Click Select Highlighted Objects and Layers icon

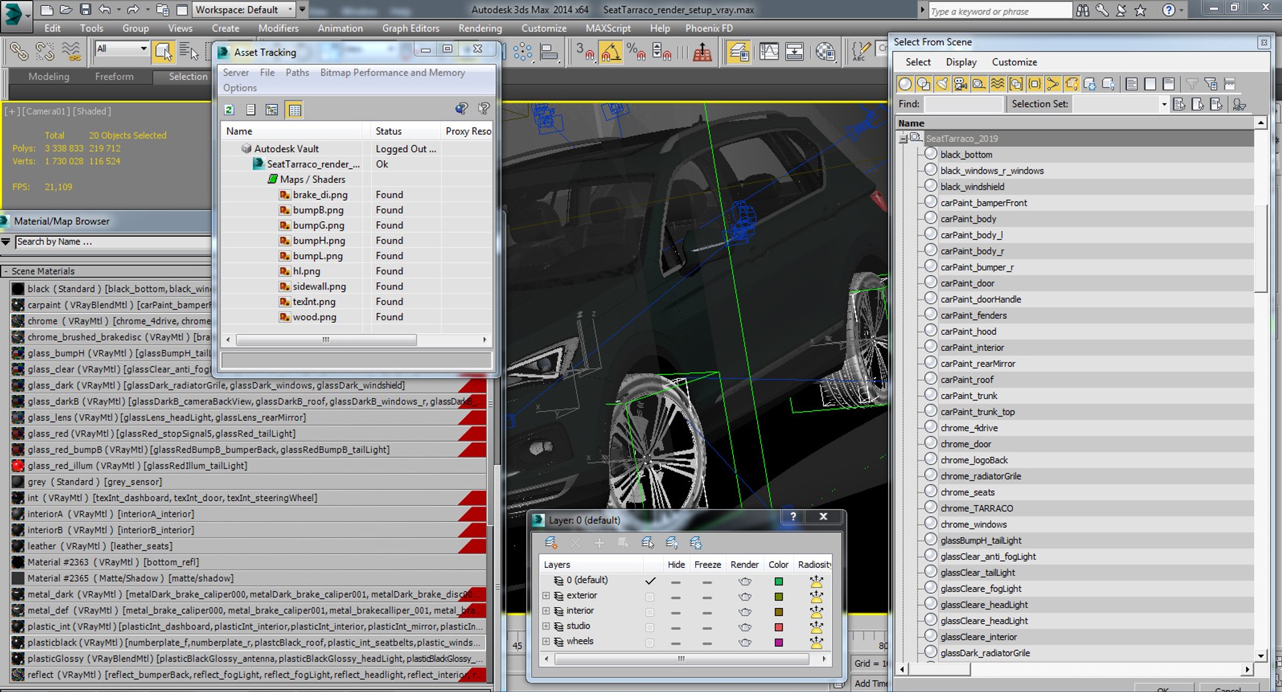[x=648, y=543]
